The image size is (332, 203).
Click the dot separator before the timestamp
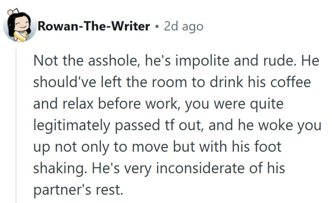[x=157, y=27]
